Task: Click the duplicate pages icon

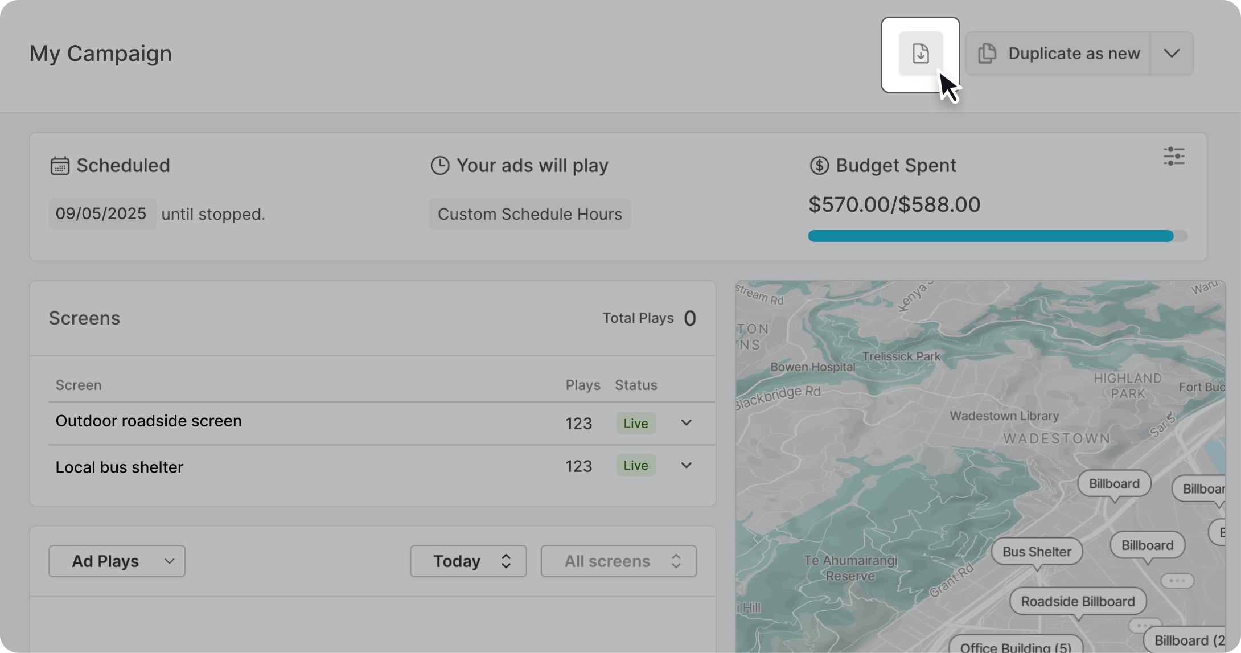Action: coord(987,54)
